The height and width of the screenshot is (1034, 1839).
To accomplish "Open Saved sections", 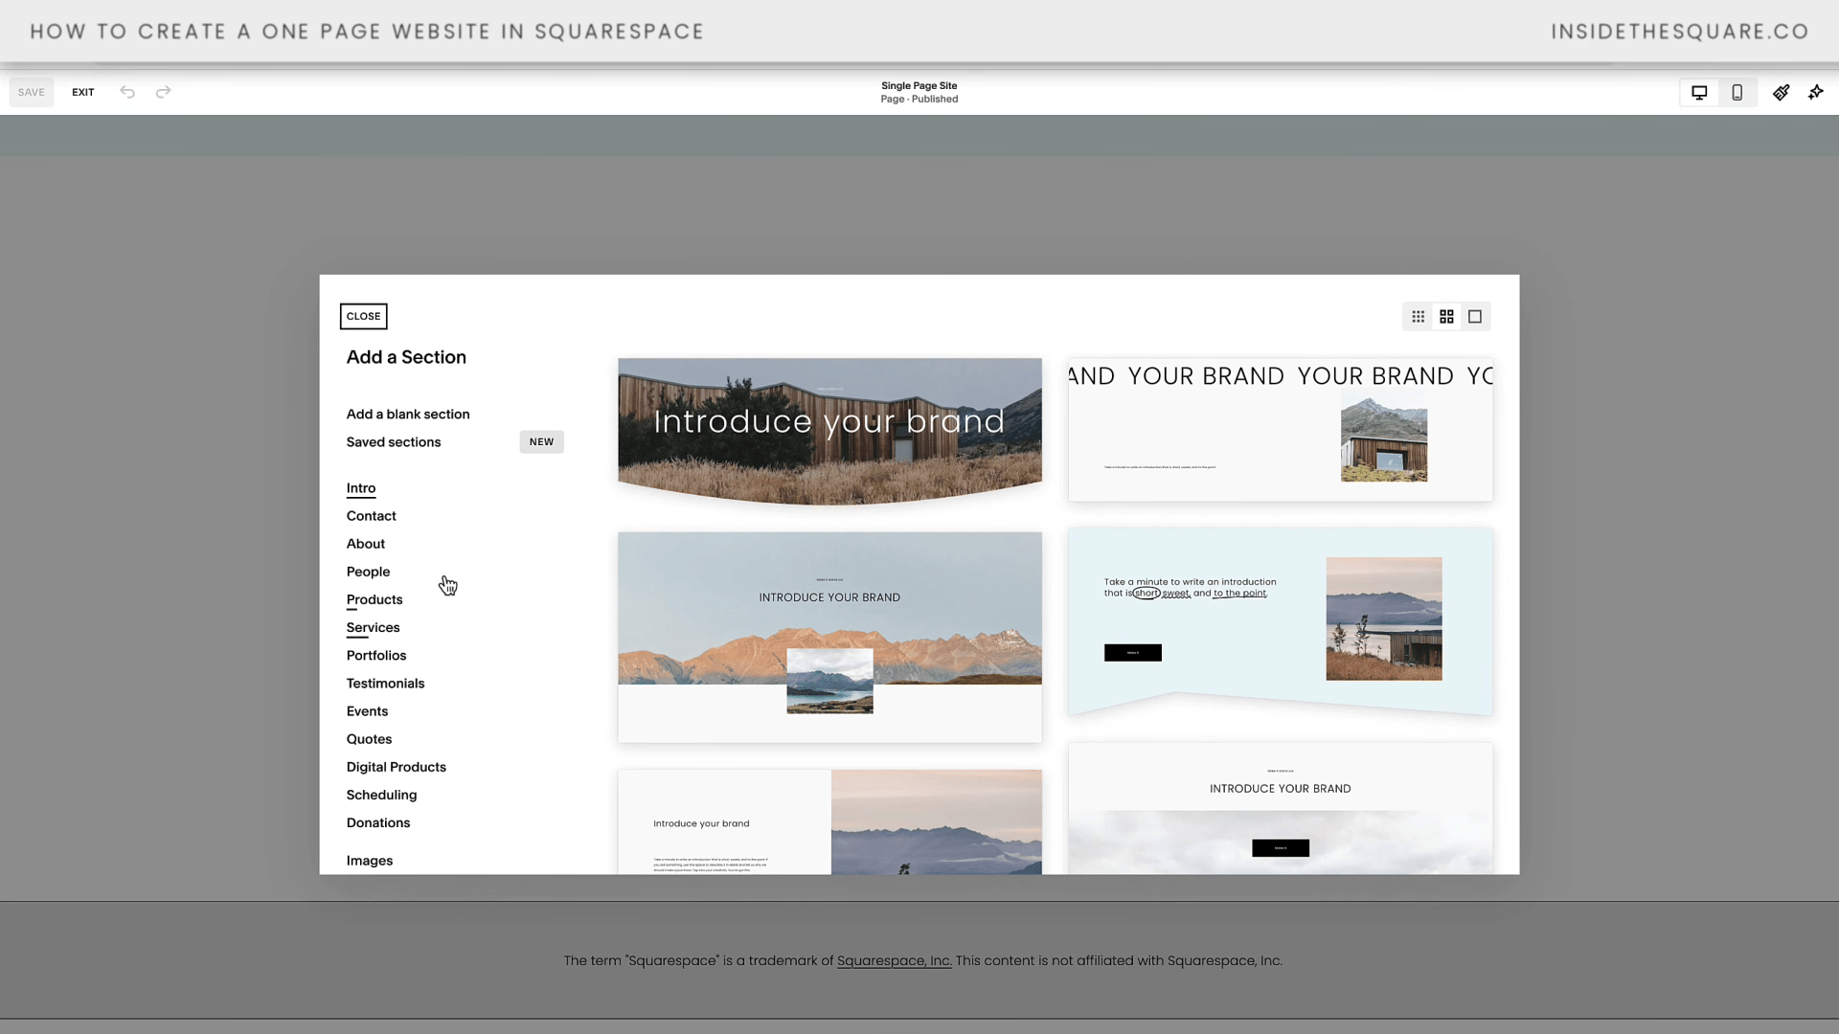I will (x=394, y=442).
